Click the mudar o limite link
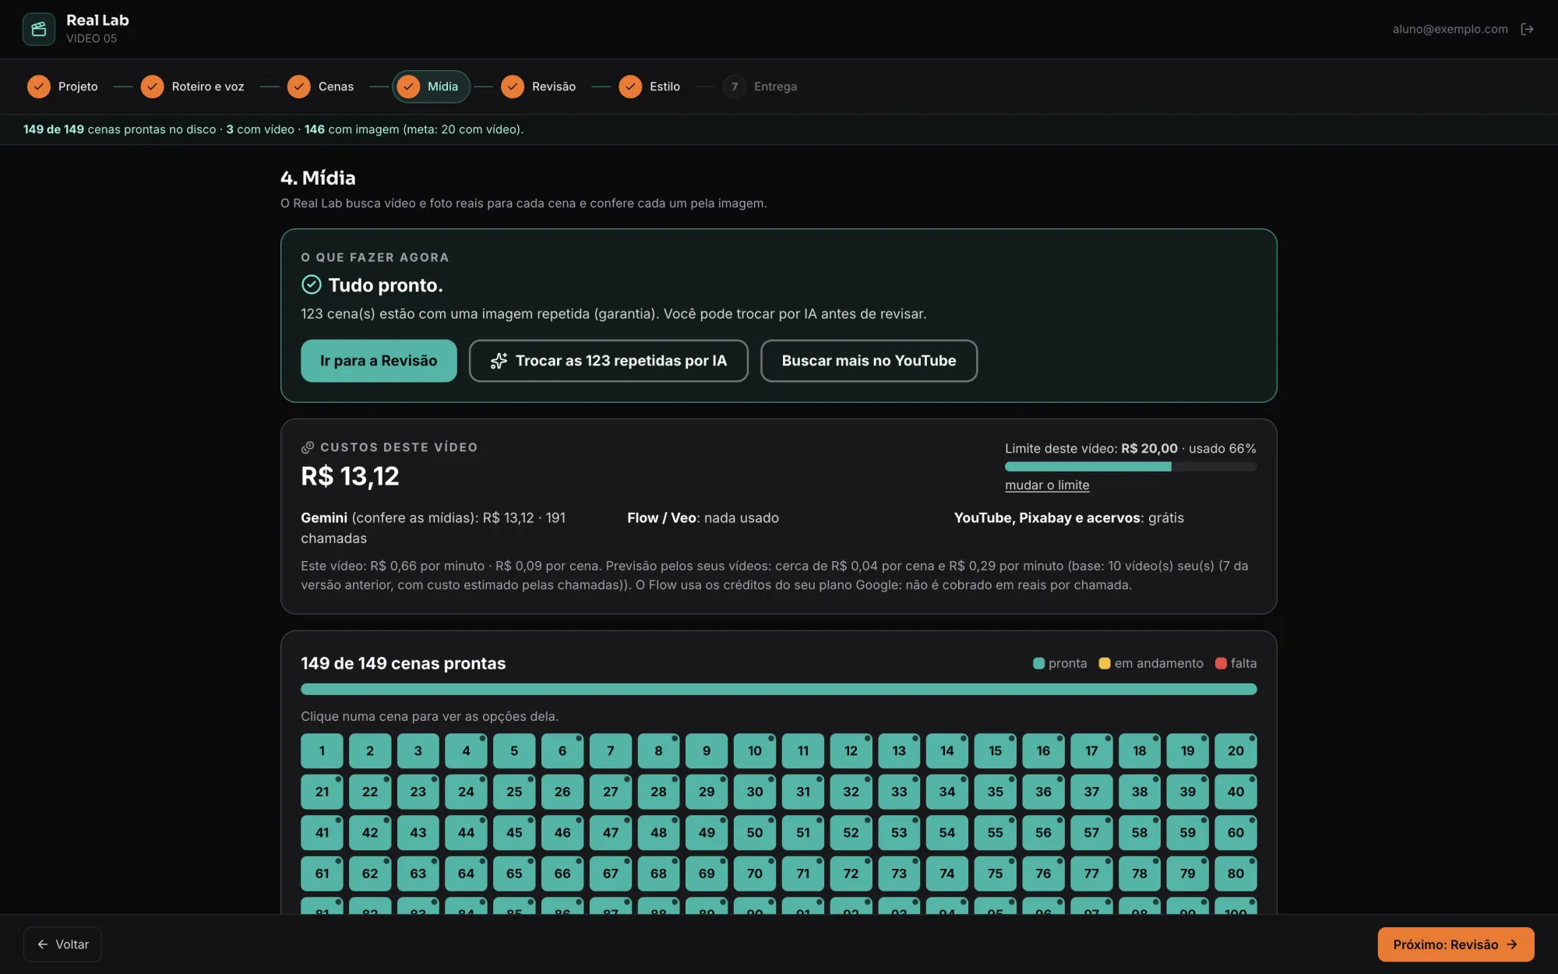The width and height of the screenshot is (1558, 974). (1047, 485)
